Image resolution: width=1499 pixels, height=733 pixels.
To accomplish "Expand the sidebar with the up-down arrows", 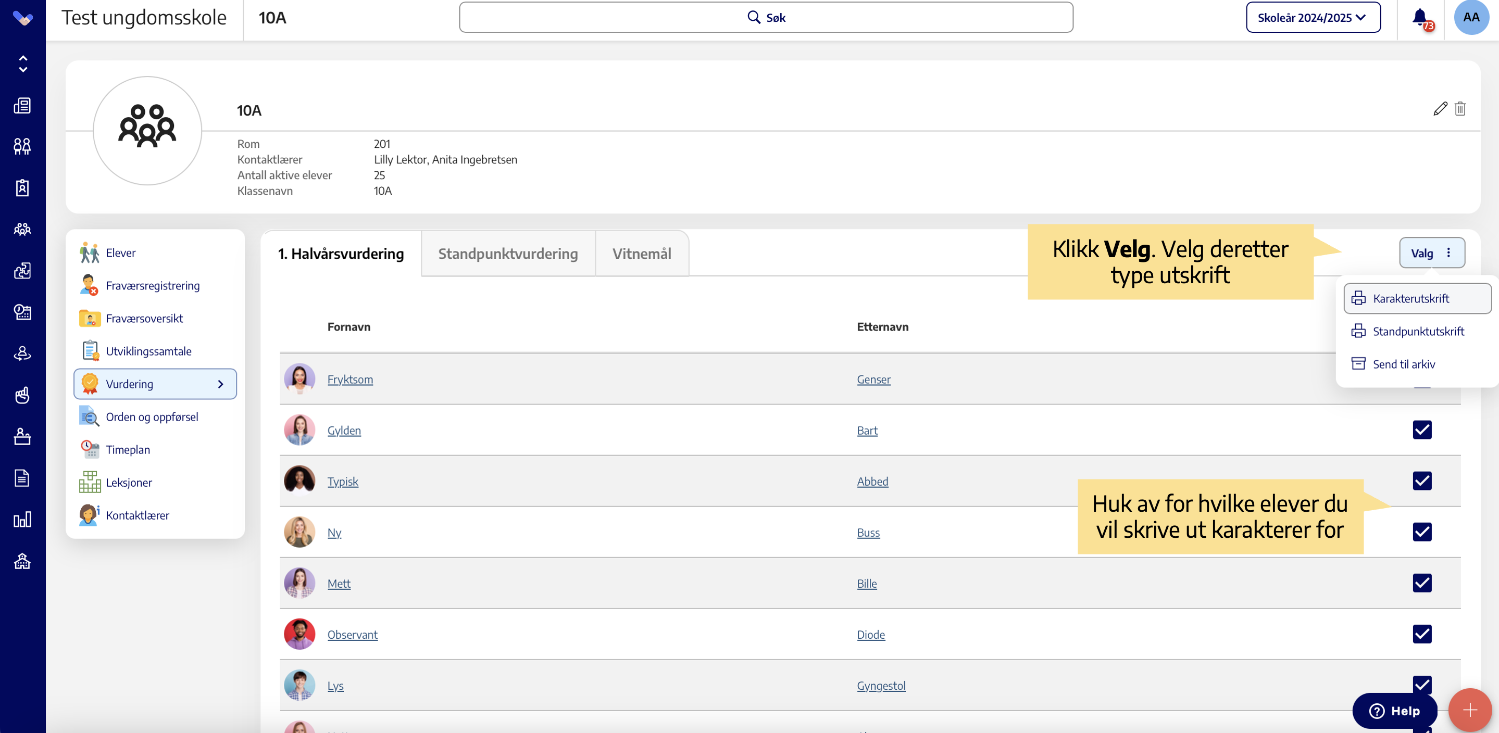I will tap(23, 64).
